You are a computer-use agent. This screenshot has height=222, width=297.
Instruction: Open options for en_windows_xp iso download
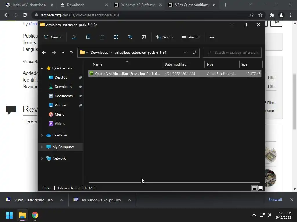[129, 200]
